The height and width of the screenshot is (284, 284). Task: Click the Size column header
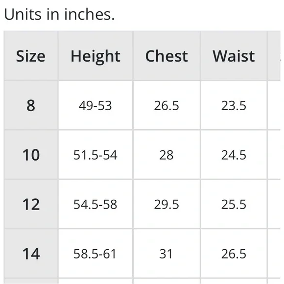[31, 56]
